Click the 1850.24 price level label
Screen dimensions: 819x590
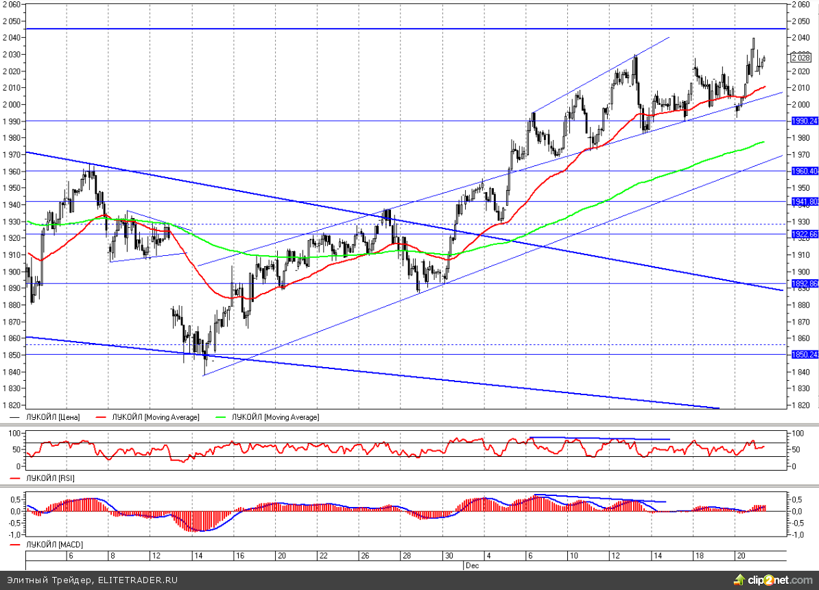pos(805,355)
